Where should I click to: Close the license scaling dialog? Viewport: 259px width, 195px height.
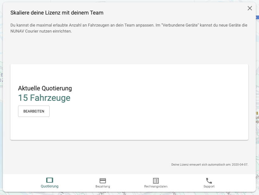(x=250, y=8)
